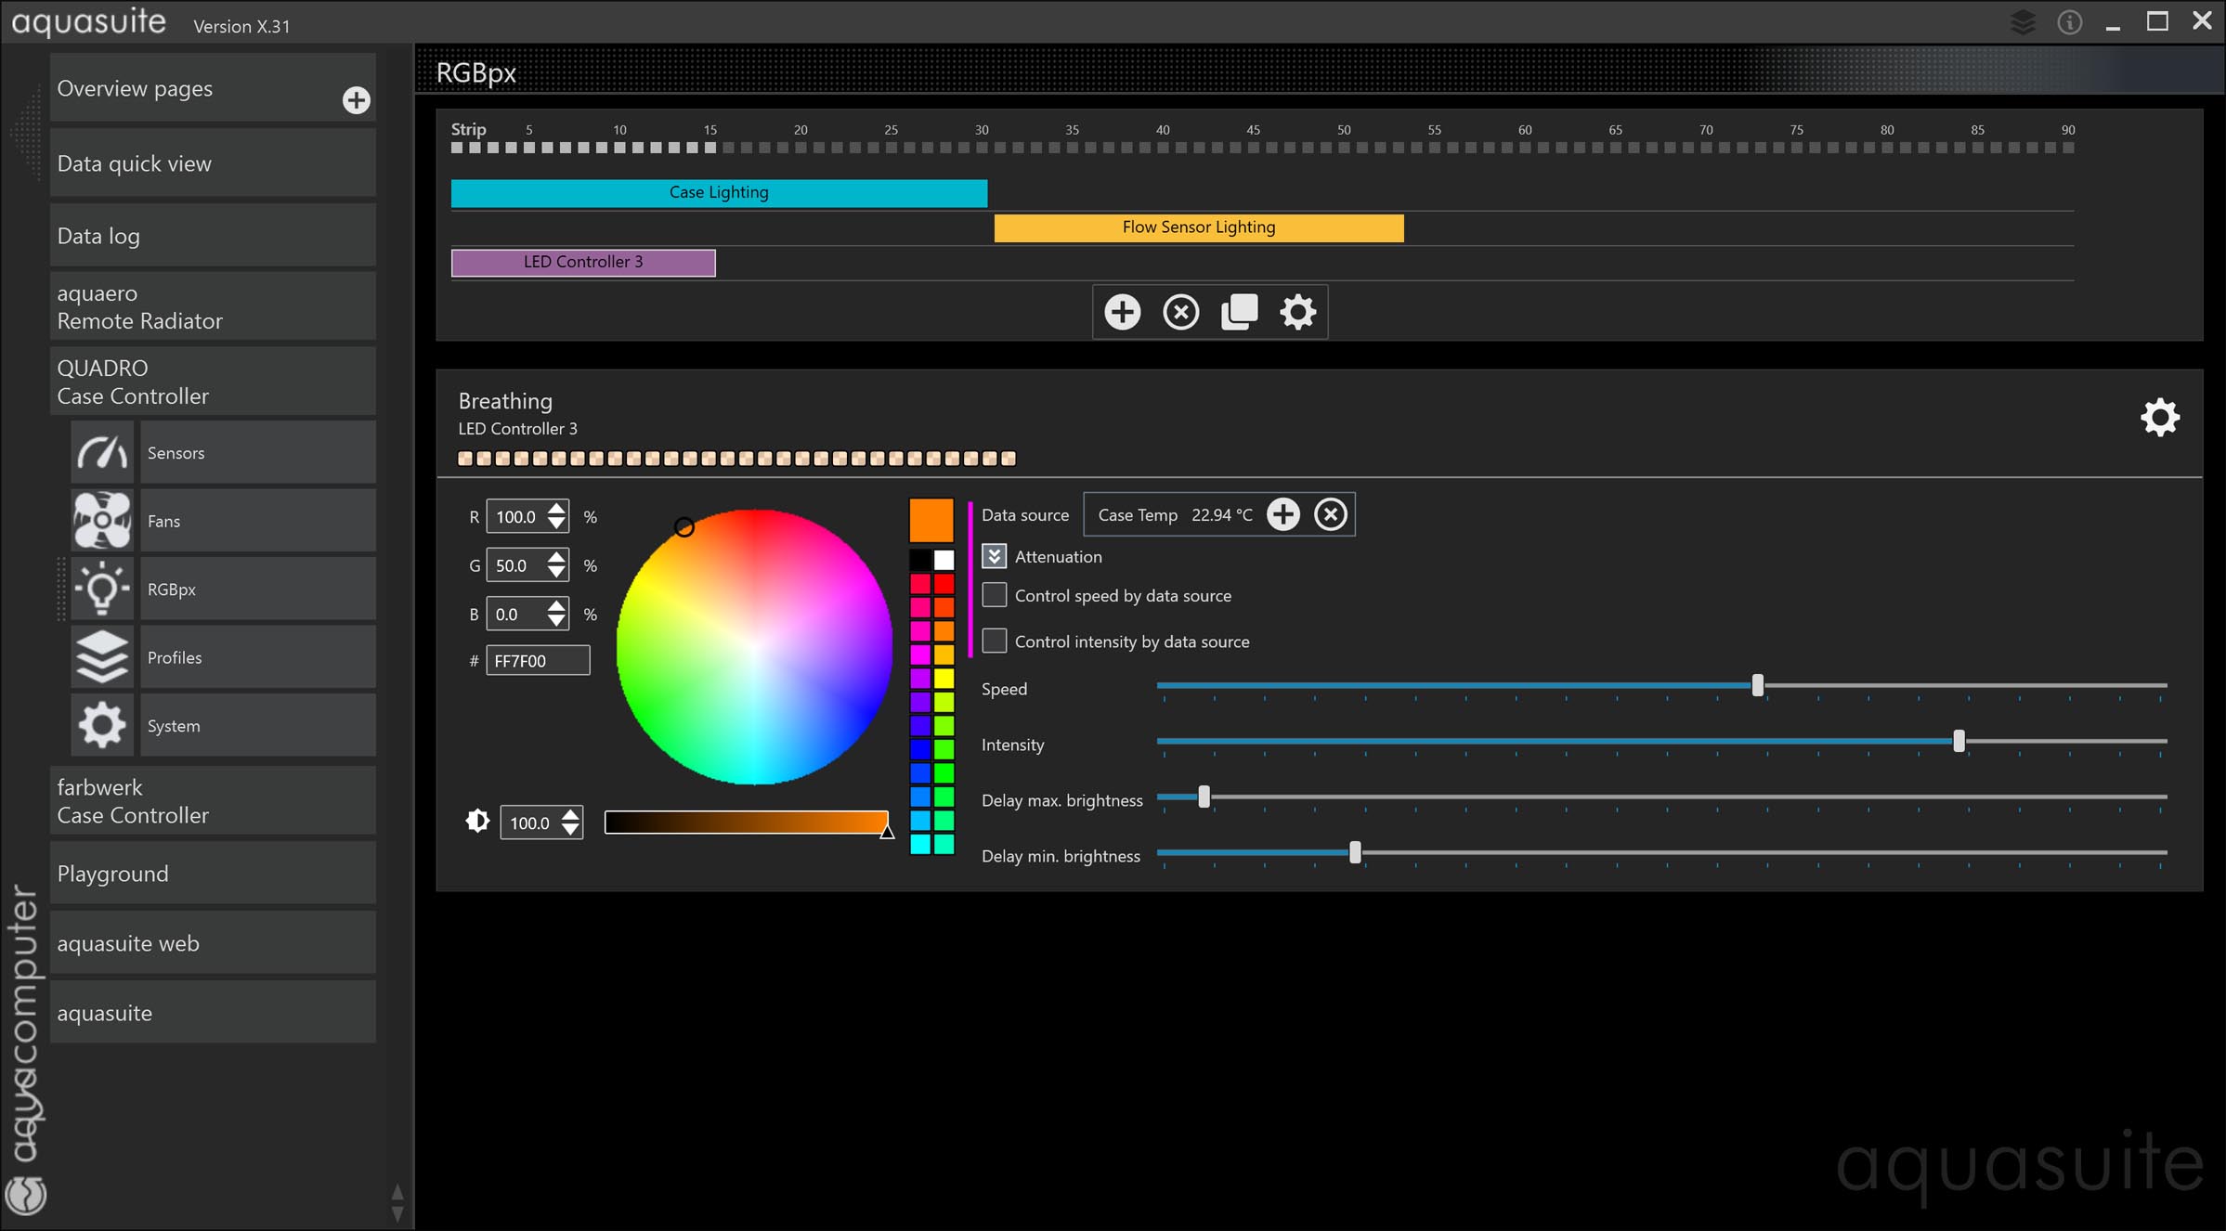Select the Flow Sensor Lighting bar
Screen dimensions: 2226x1231
1198,227
